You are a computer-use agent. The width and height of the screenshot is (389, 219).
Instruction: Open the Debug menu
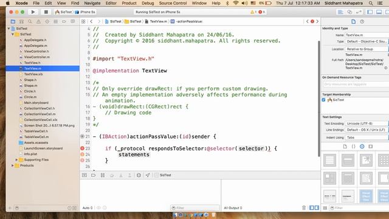point(148,3)
